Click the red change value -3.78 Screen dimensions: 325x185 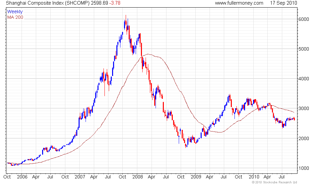tap(115, 3)
